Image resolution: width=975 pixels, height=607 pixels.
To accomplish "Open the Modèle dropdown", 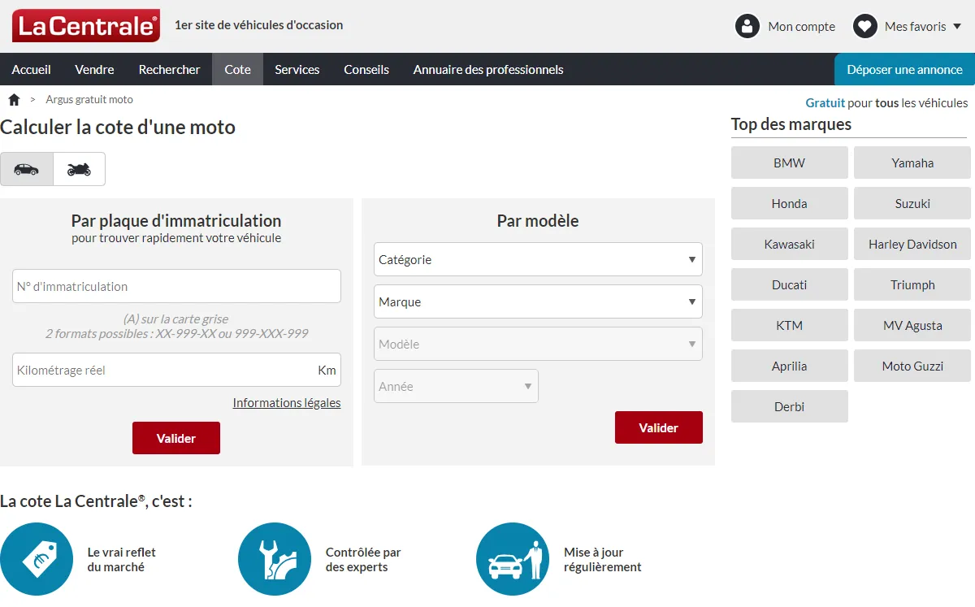I will 538,344.
